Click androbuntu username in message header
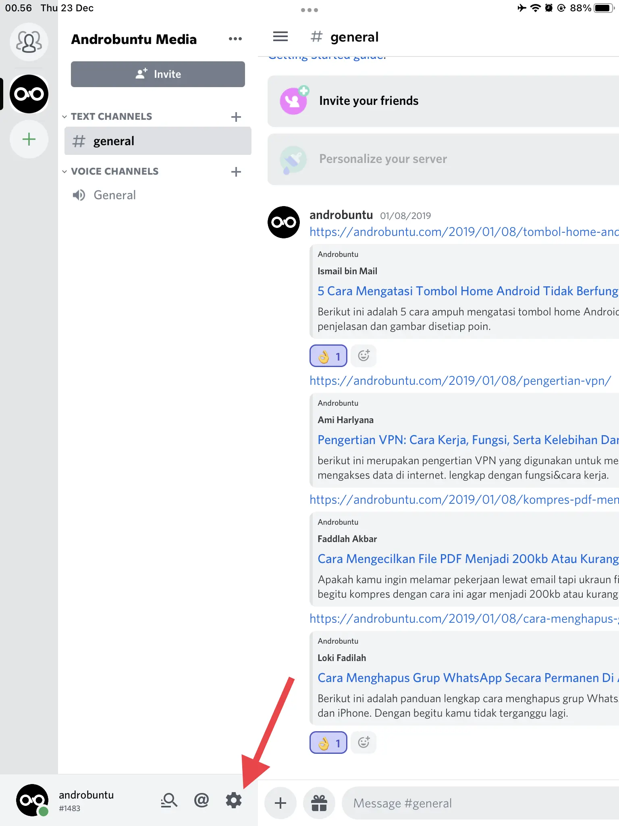The width and height of the screenshot is (619, 826). 341,215
